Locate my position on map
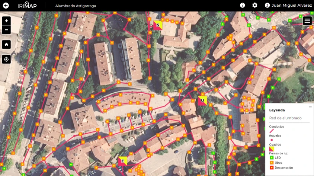The height and width of the screenshot is (176, 314). click(6, 60)
